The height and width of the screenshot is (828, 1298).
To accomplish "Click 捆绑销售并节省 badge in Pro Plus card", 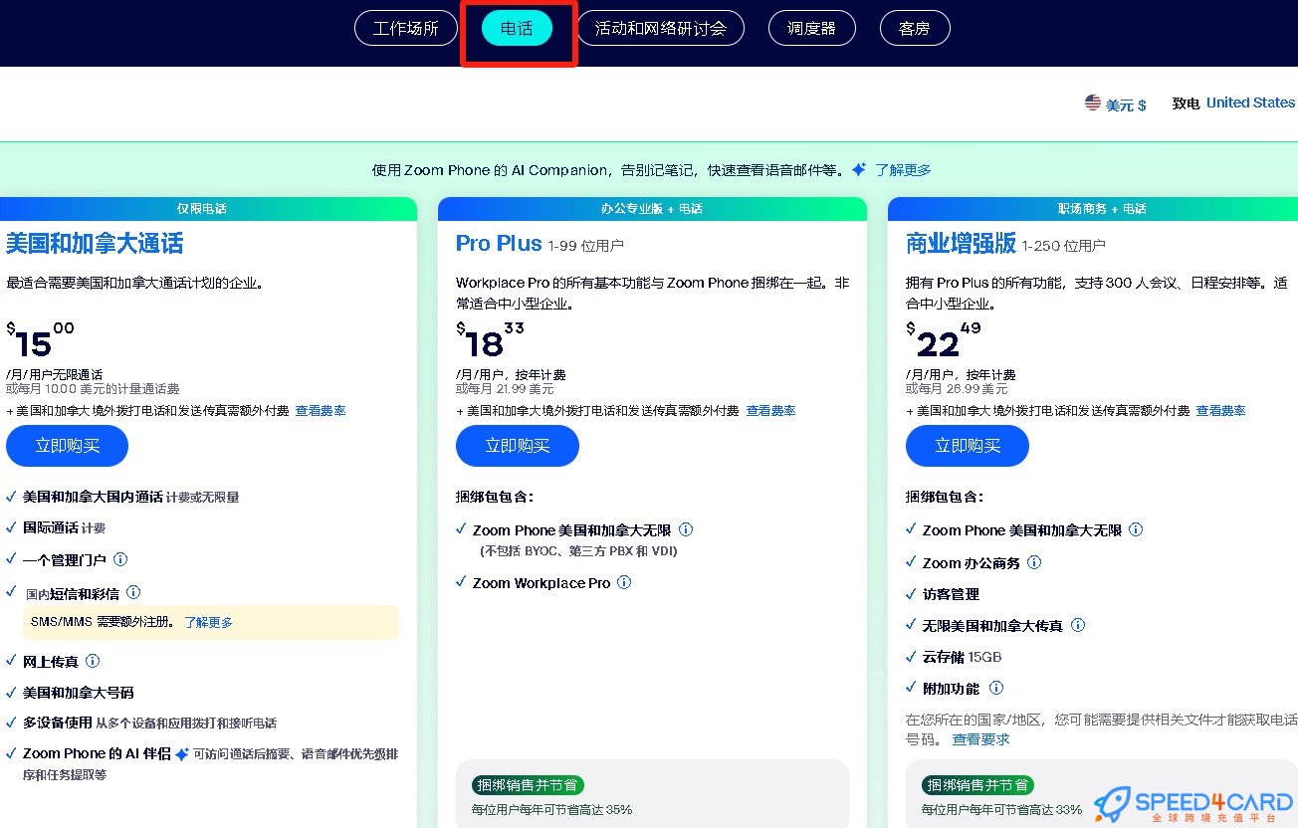I will coord(529,784).
